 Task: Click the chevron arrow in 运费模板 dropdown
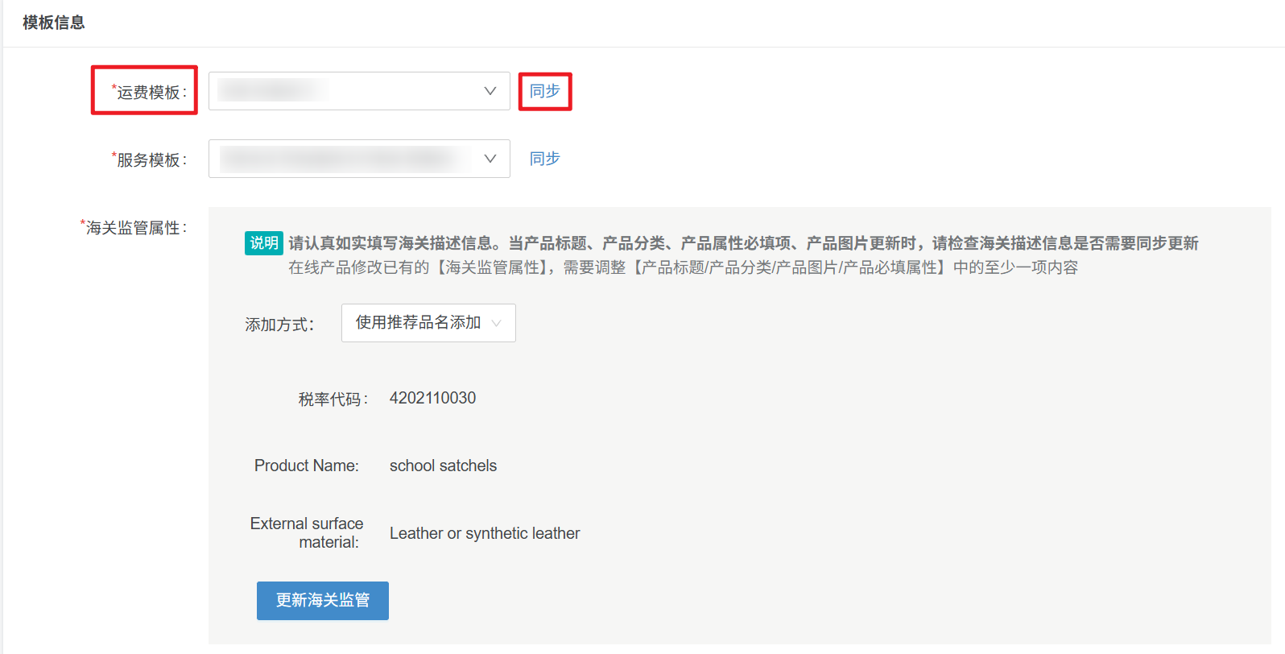point(490,91)
